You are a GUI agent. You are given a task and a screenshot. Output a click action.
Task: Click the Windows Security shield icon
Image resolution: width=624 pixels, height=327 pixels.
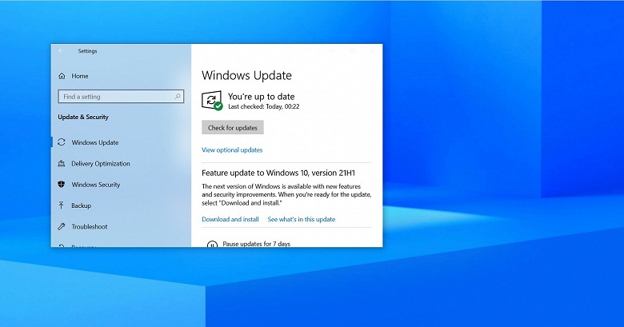point(62,185)
